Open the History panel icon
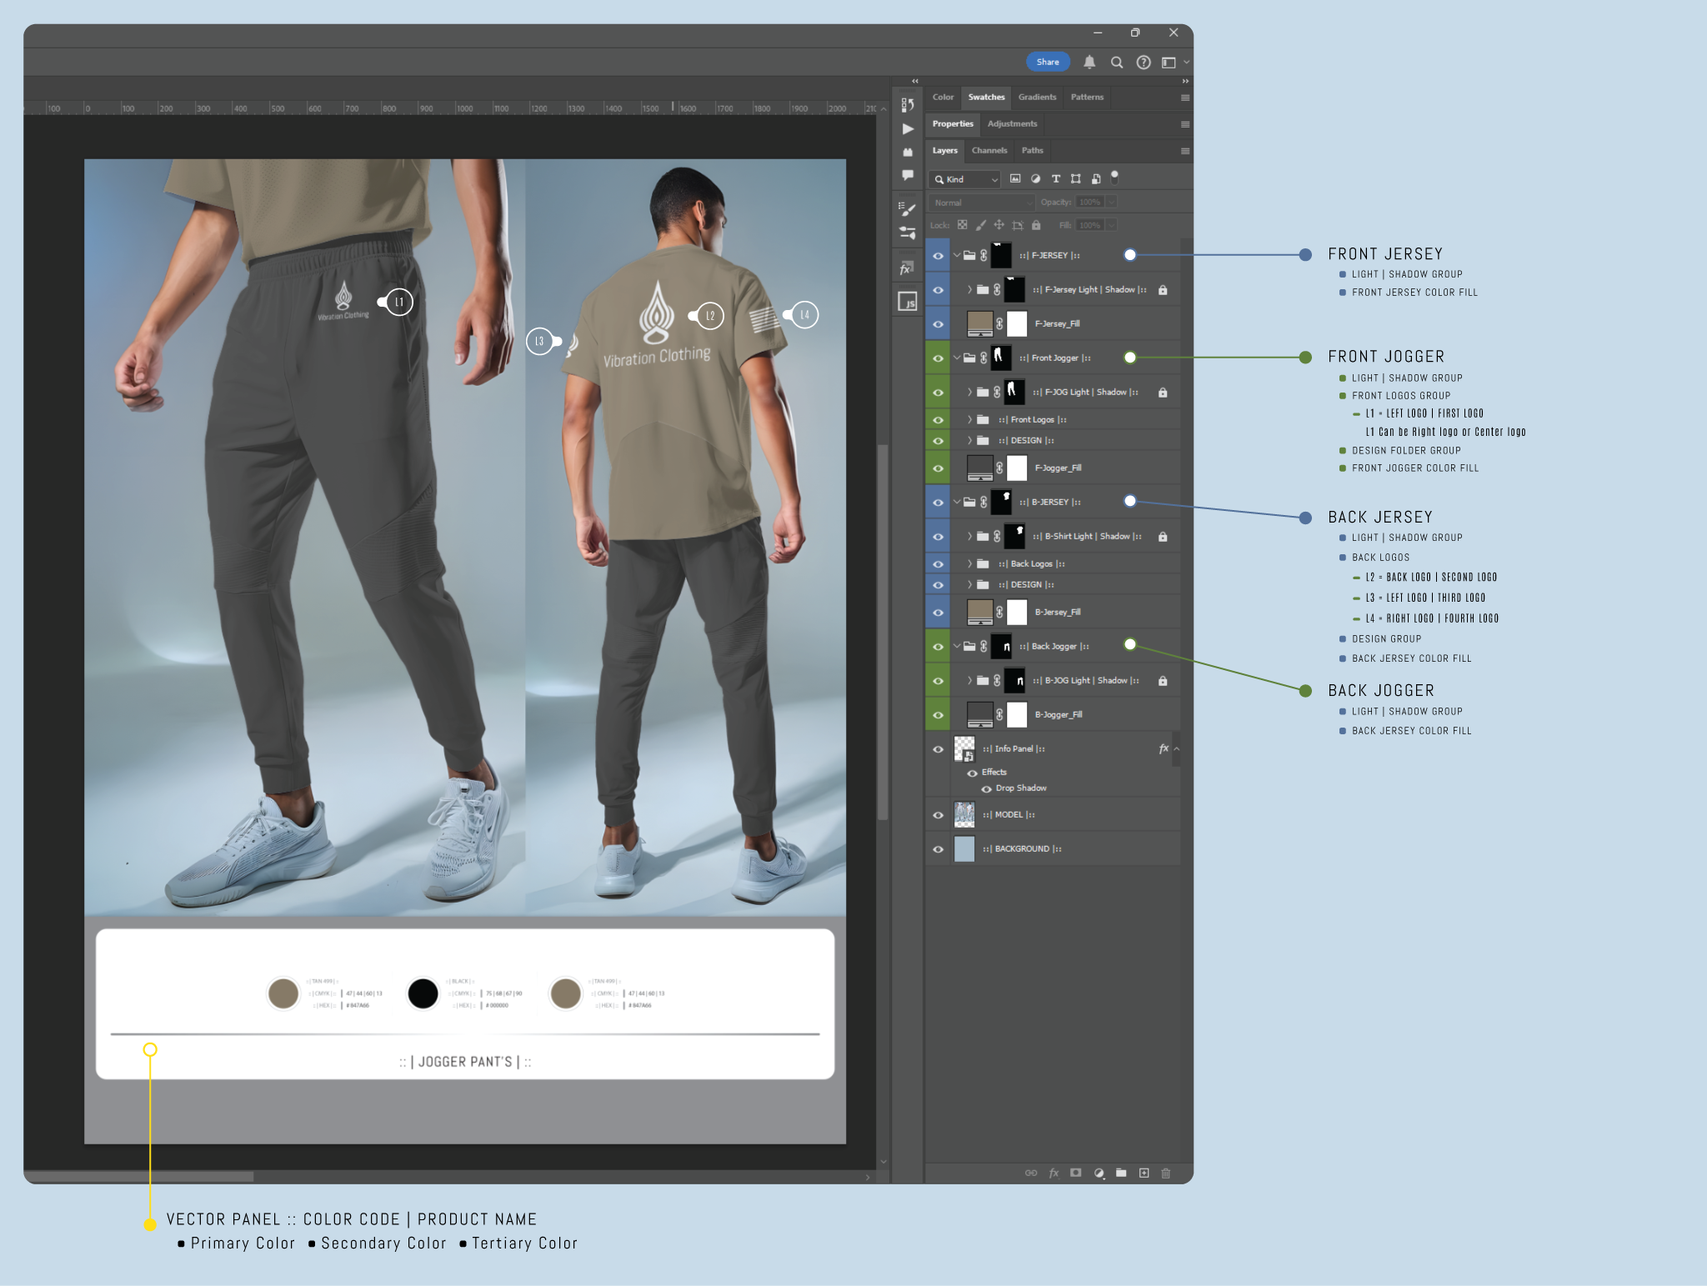 click(x=908, y=105)
